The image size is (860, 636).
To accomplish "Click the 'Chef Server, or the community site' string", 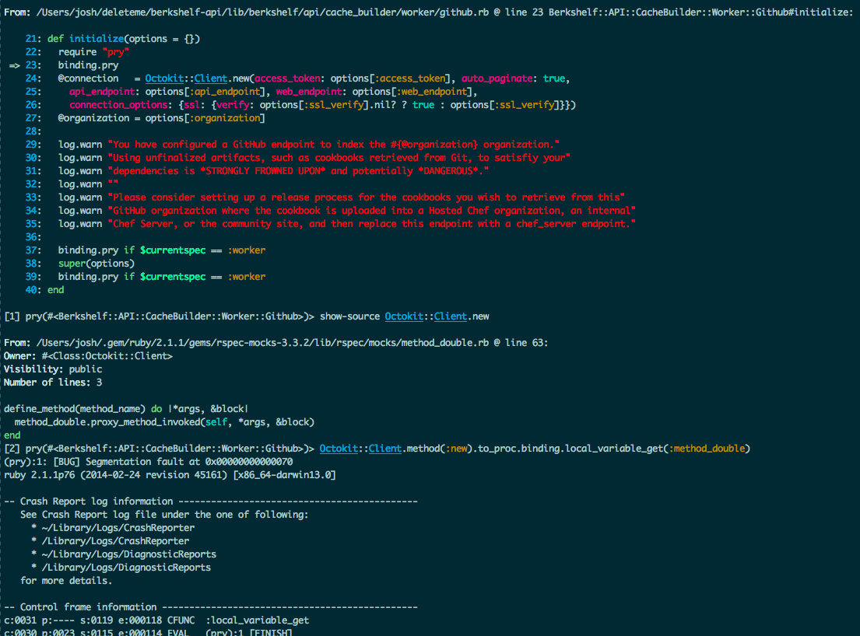I will [x=371, y=223].
